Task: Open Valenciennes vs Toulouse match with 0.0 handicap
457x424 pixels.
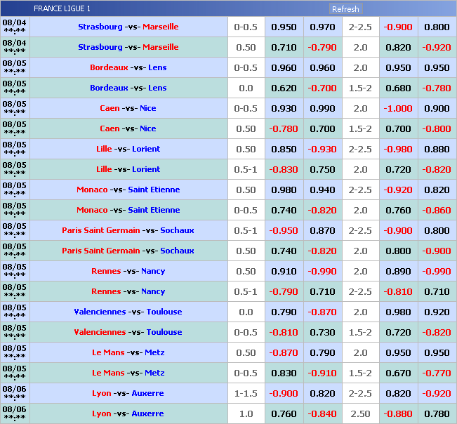Action: pos(128,312)
